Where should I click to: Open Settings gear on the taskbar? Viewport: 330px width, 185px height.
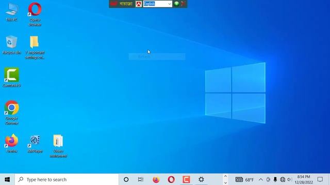[201, 179]
